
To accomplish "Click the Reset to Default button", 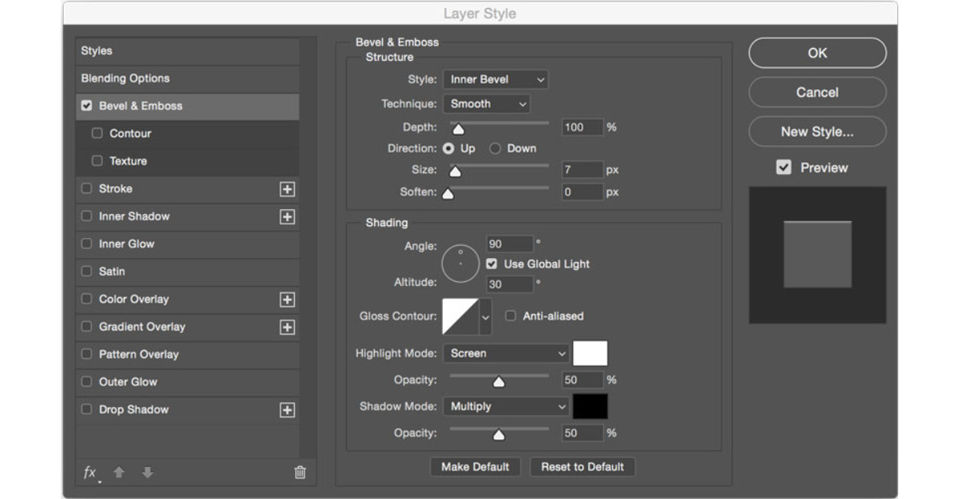I will 583,467.
